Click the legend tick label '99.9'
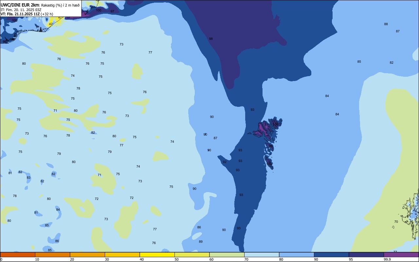Image resolution: width=419 pixels, height=262 pixels. [x=387, y=259]
